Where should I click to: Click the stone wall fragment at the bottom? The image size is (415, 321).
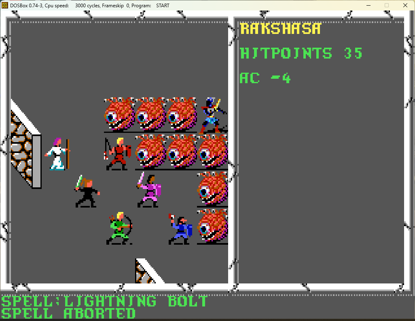pos(149,271)
